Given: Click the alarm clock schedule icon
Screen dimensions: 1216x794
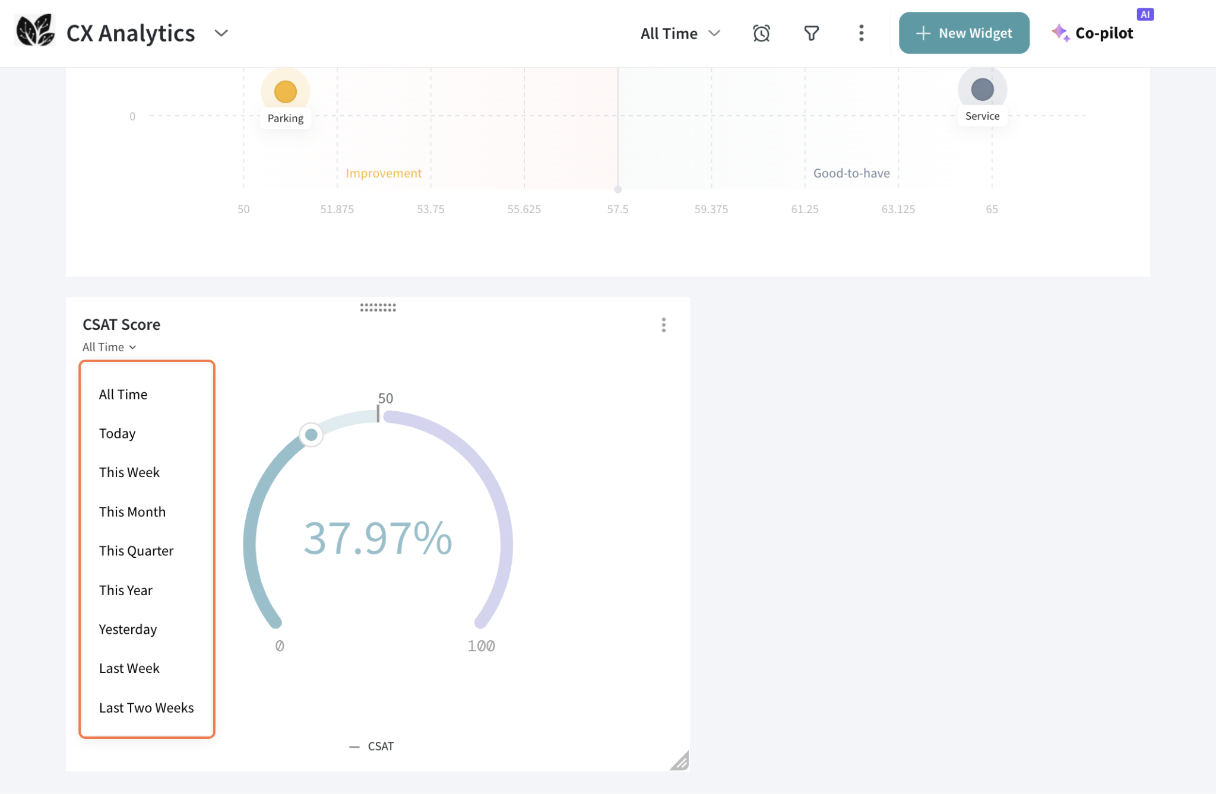Looking at the screenshot, I should (x=761, y=33).
